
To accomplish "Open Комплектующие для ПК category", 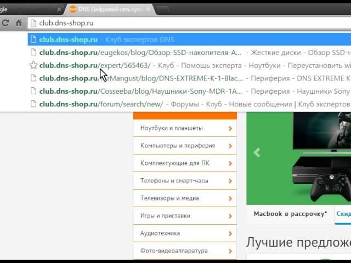I will click(185, 163).
